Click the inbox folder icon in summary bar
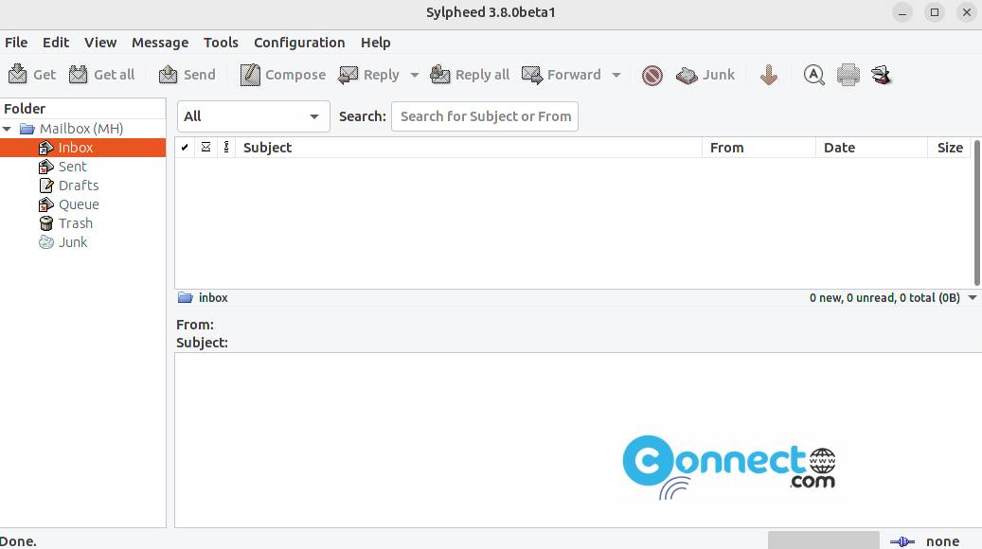982x549 pixels. [185, 298]
